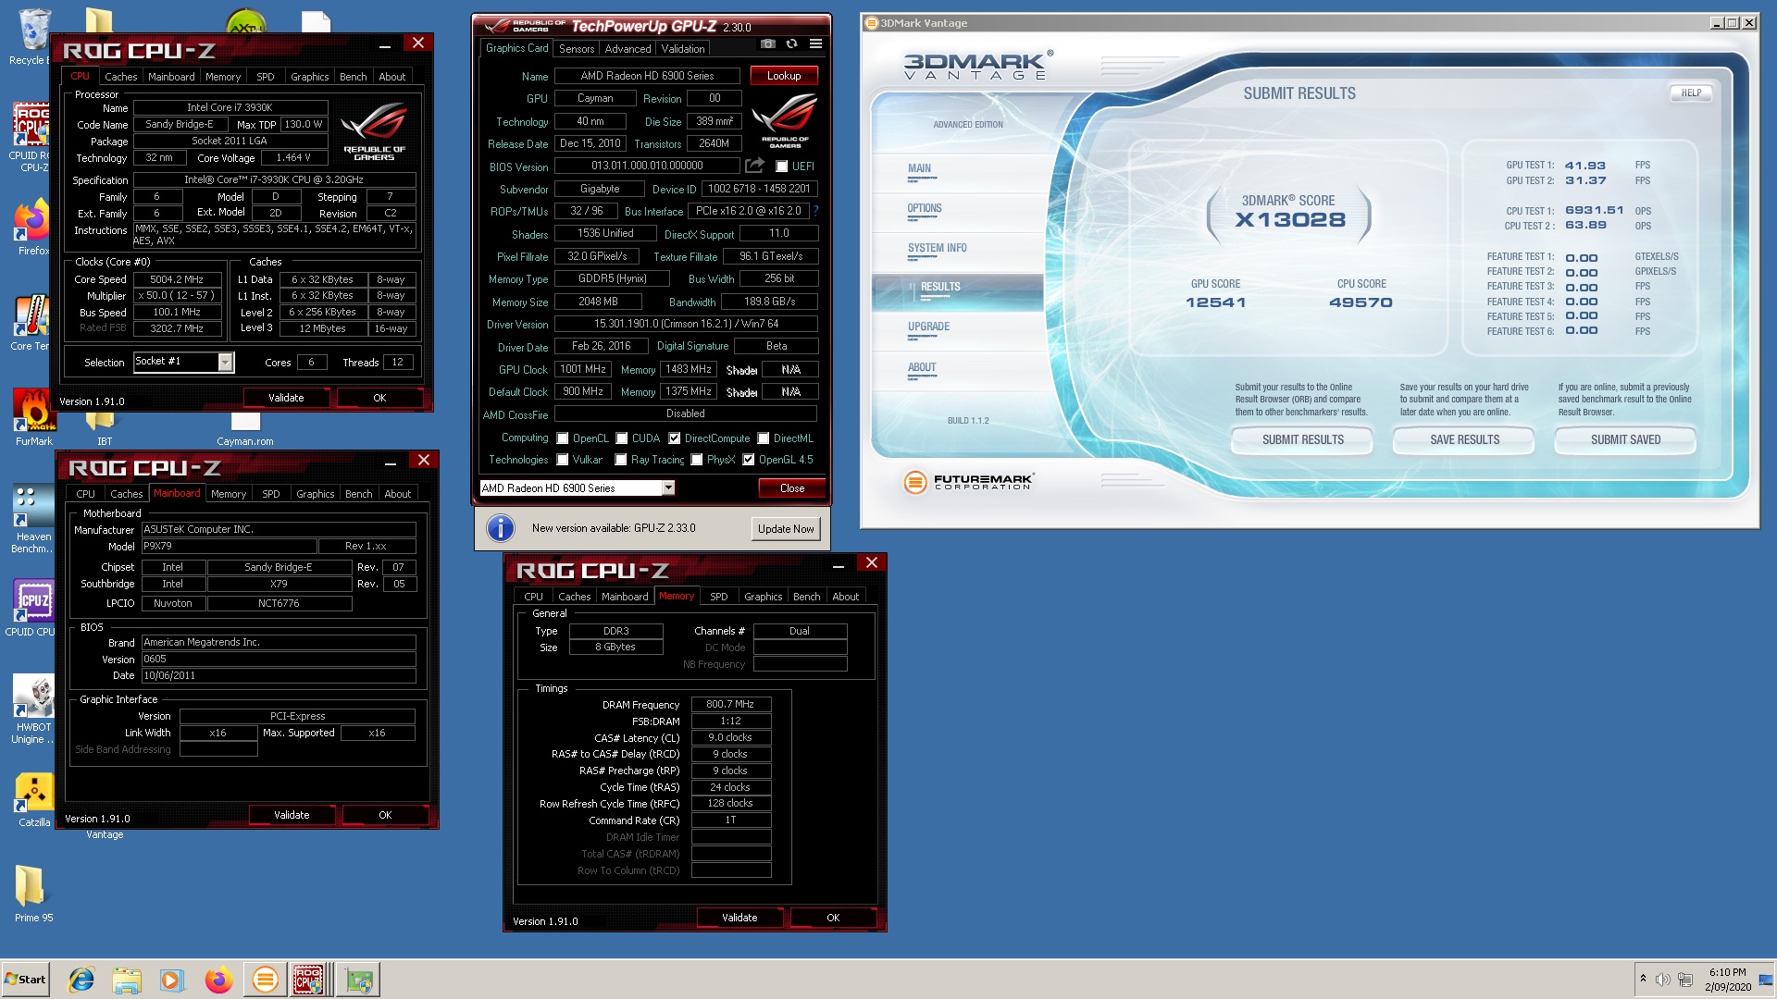Click HELP in 3DMark Vantage
The height and width of the screenshot is (999, 1777).
pyautogui.click(x=1691, y=93)
